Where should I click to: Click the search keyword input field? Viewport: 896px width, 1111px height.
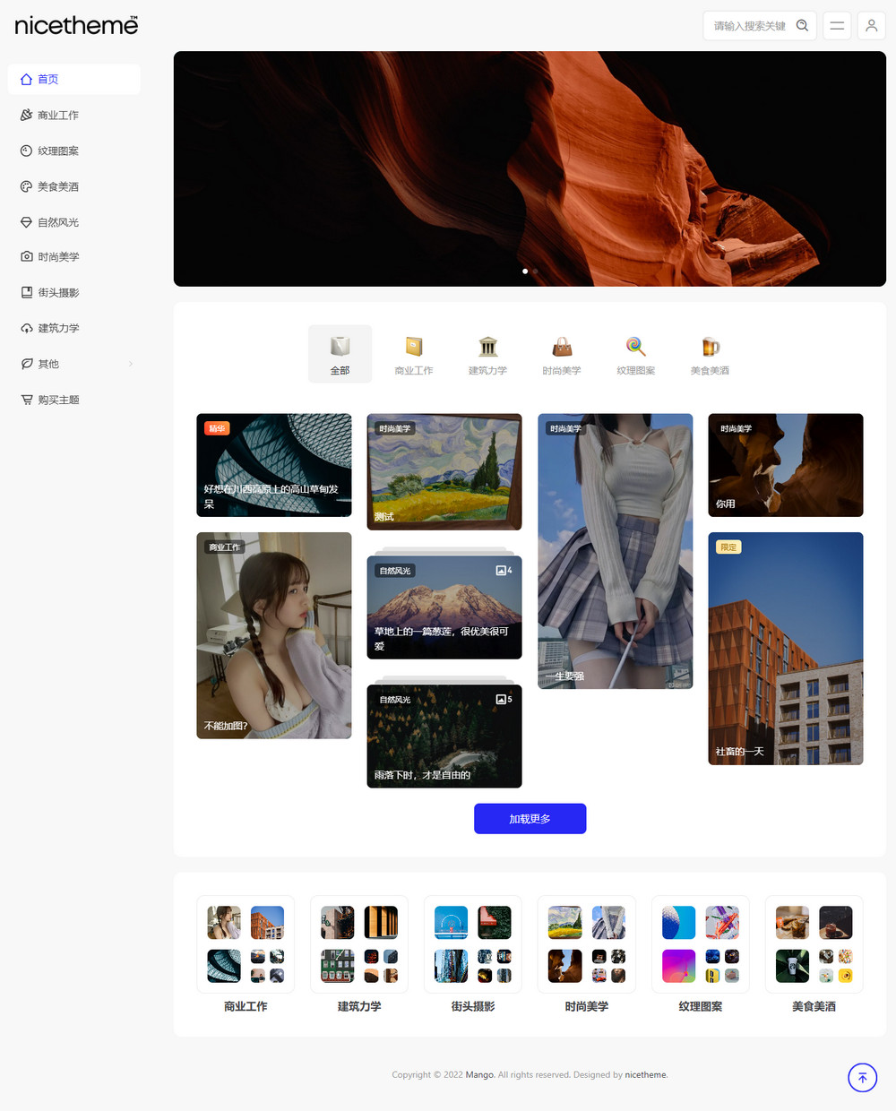(x=749, y=26)
